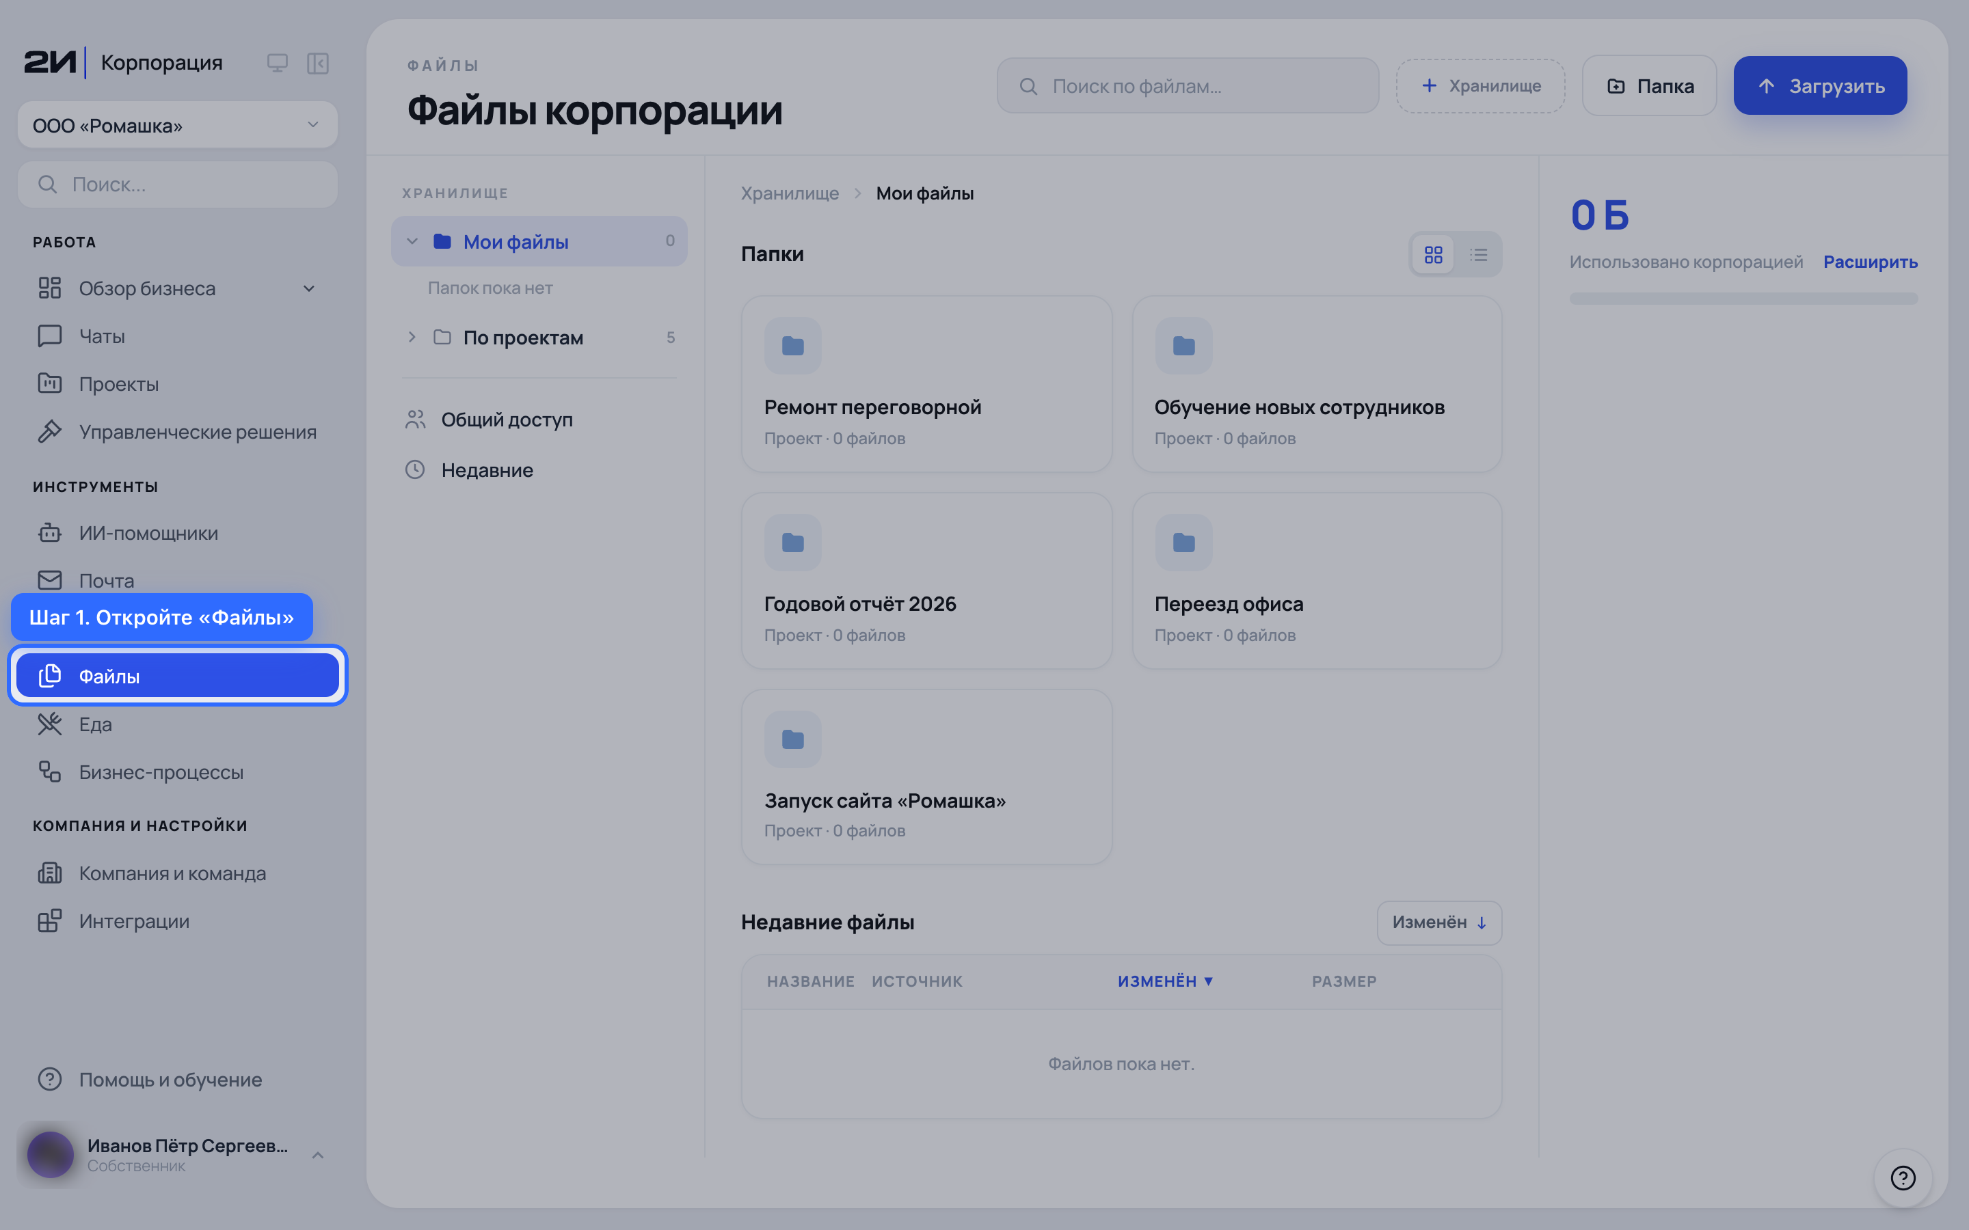Focus the sidebar Поиск field
The width and height of the screenshot is (1969, 1230).
click(x=177, y=184)
